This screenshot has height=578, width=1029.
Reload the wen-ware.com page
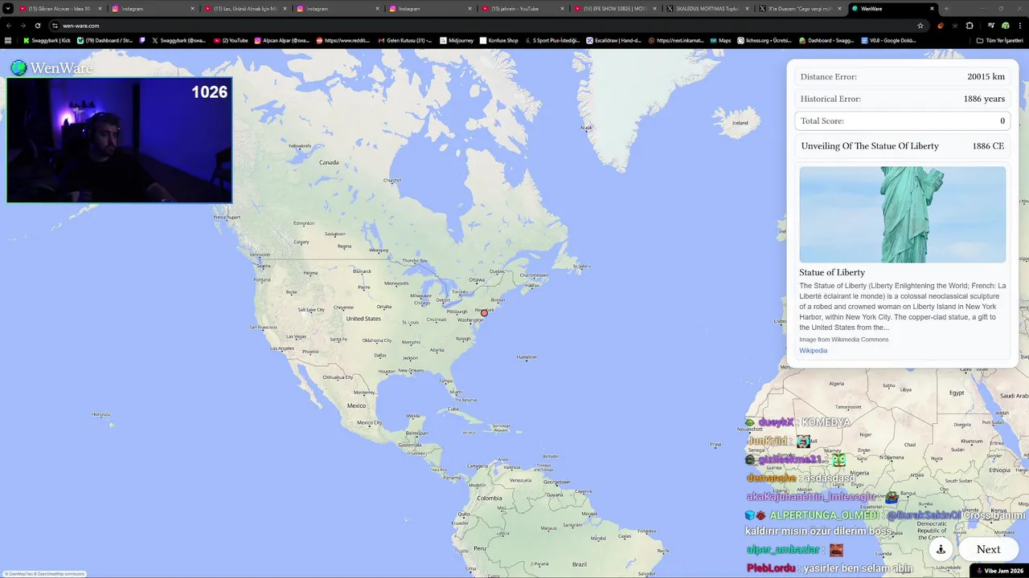(x=37, y=26)
